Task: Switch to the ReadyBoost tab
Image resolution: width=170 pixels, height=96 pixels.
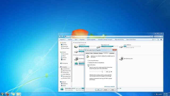Action: 106,53
